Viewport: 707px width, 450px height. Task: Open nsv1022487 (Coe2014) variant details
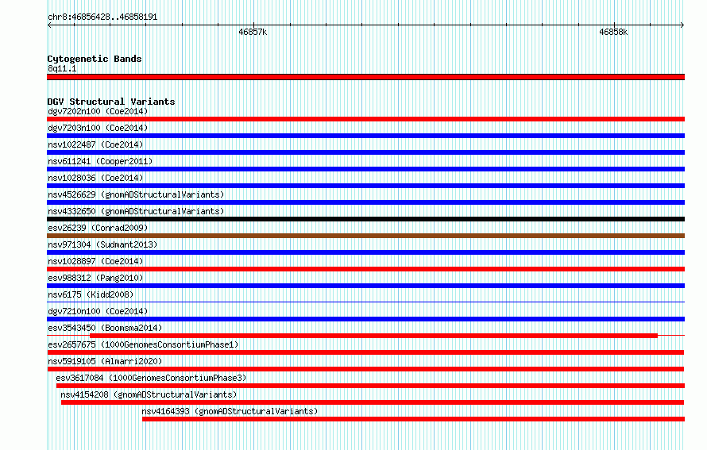point(95,144)
